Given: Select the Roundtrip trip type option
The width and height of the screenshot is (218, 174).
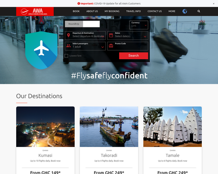Looking at the screenshot, I should (x=74, y=24).
